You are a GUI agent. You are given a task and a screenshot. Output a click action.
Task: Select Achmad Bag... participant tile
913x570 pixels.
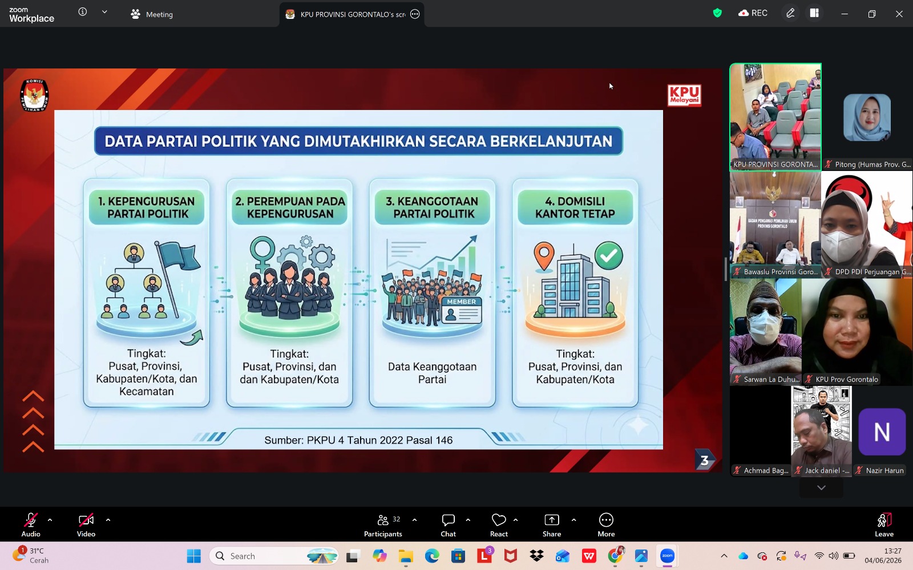coord(761,431)
